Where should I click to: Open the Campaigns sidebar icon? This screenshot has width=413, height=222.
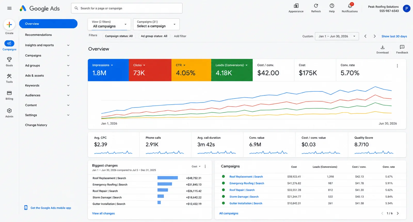point(9,44)
